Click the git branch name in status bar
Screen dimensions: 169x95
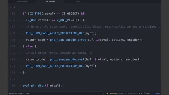point(132,93)
